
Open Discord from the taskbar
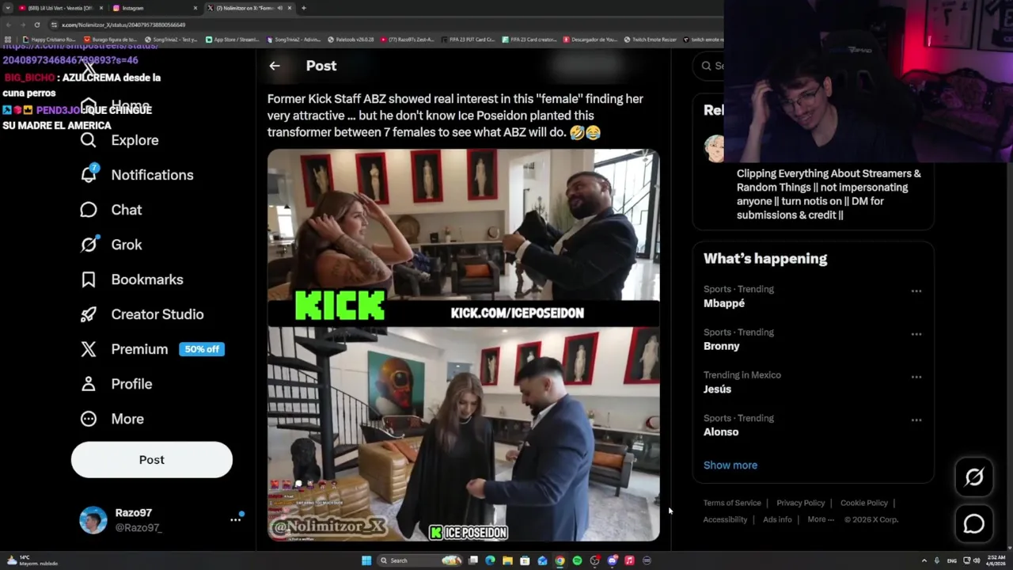coord(612,560)
